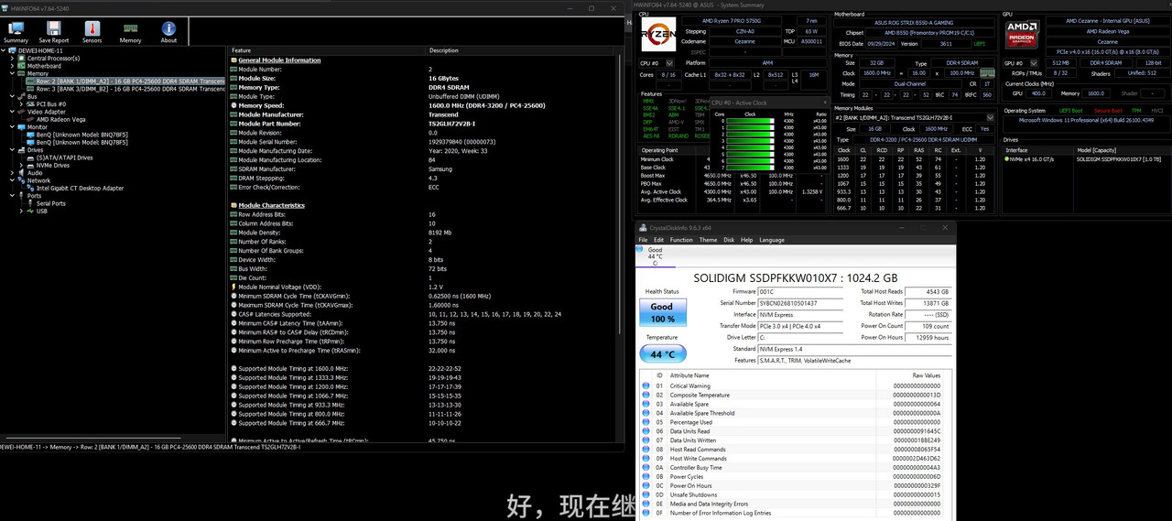
Task: Expand the Central Processor(s) tree node
Action: coord(12,58)
